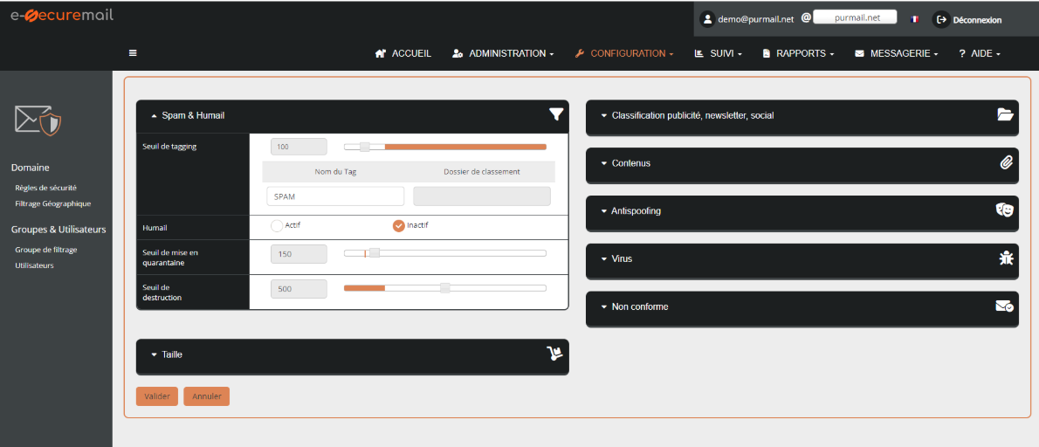Select the Actif radio for Humail

(x=277, y=226)
